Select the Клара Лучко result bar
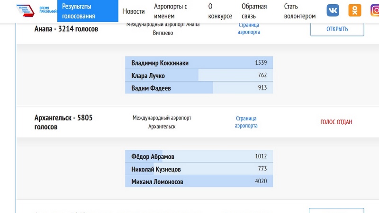The height and width of the screenshot is (213, 379). point(199,75)
